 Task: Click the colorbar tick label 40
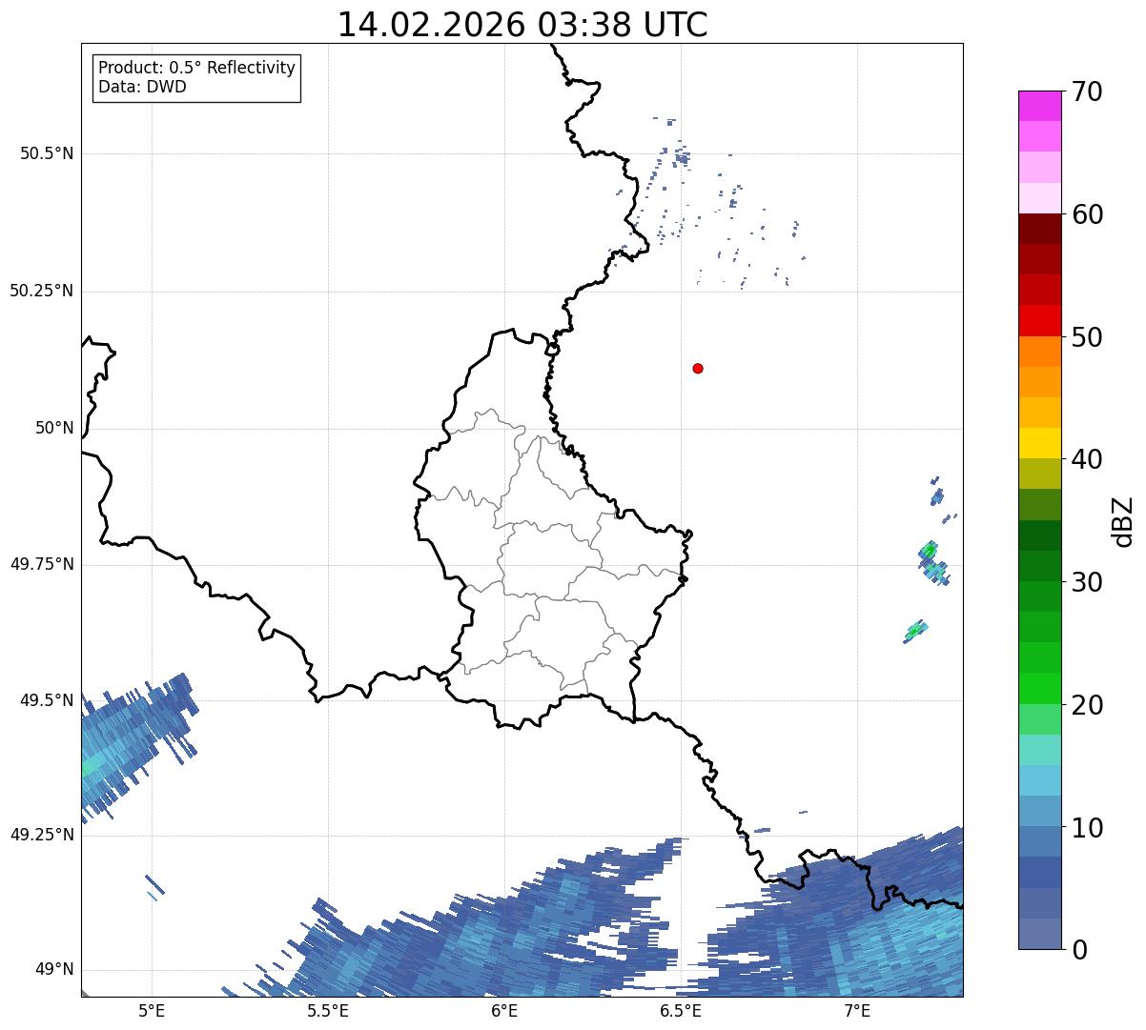1087,459
